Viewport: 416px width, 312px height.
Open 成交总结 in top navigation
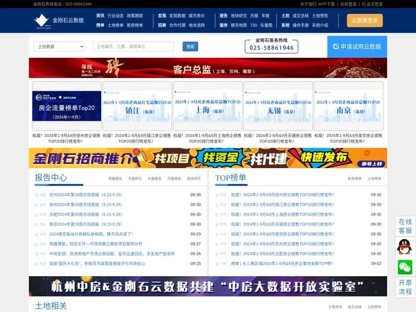click(300, 16)
